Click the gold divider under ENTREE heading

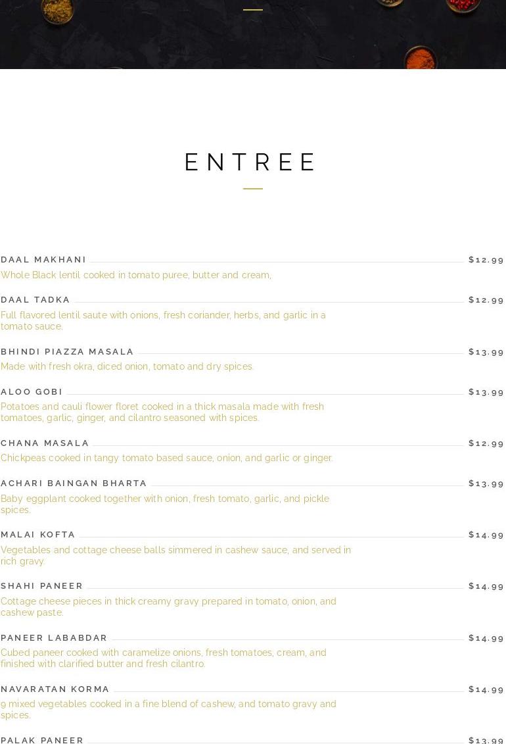coord(253,189)
